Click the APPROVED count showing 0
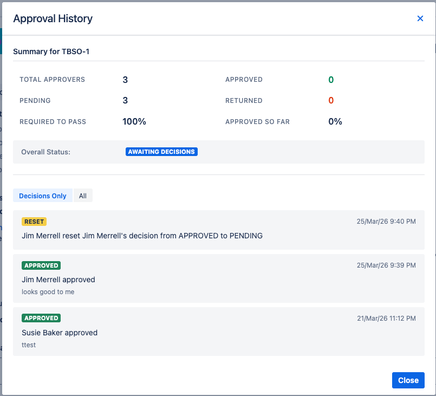 point(331,80)
